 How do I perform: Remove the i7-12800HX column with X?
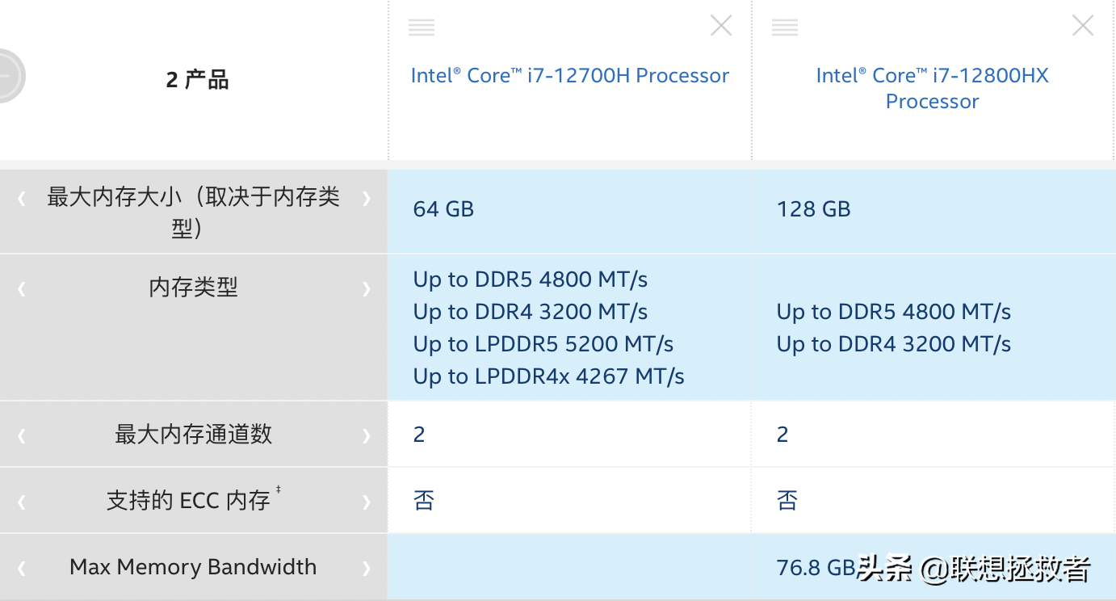coord(1082,26)
